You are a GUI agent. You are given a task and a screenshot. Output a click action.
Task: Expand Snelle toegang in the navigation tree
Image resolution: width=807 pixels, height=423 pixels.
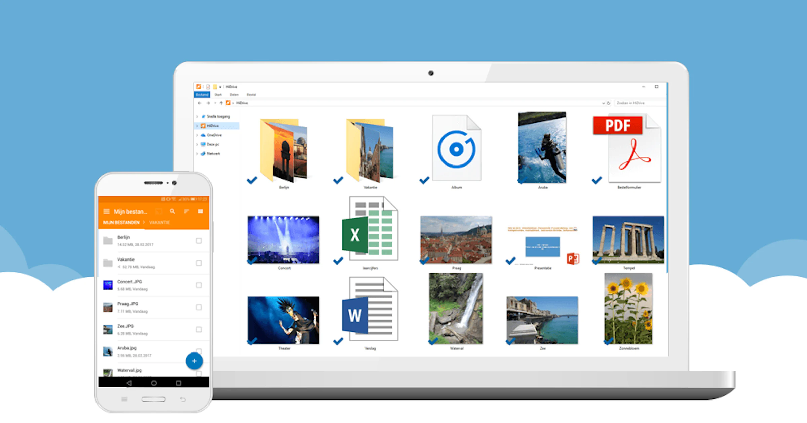[197, 116]
